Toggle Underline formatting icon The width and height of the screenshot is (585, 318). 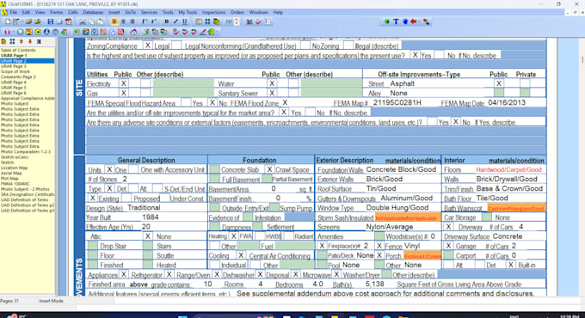(185, 21)
